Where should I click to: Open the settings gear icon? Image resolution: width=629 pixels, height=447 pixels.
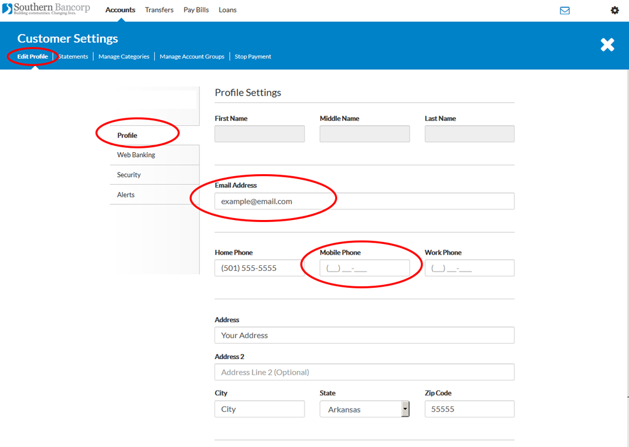click(615, 11)
